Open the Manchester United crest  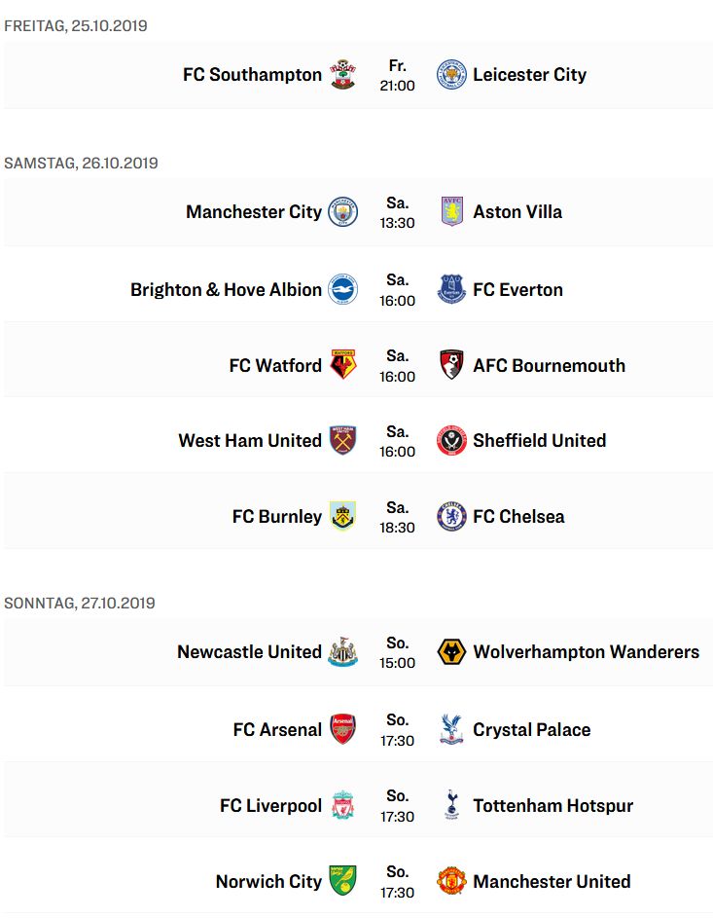click(x=451, y=881)
